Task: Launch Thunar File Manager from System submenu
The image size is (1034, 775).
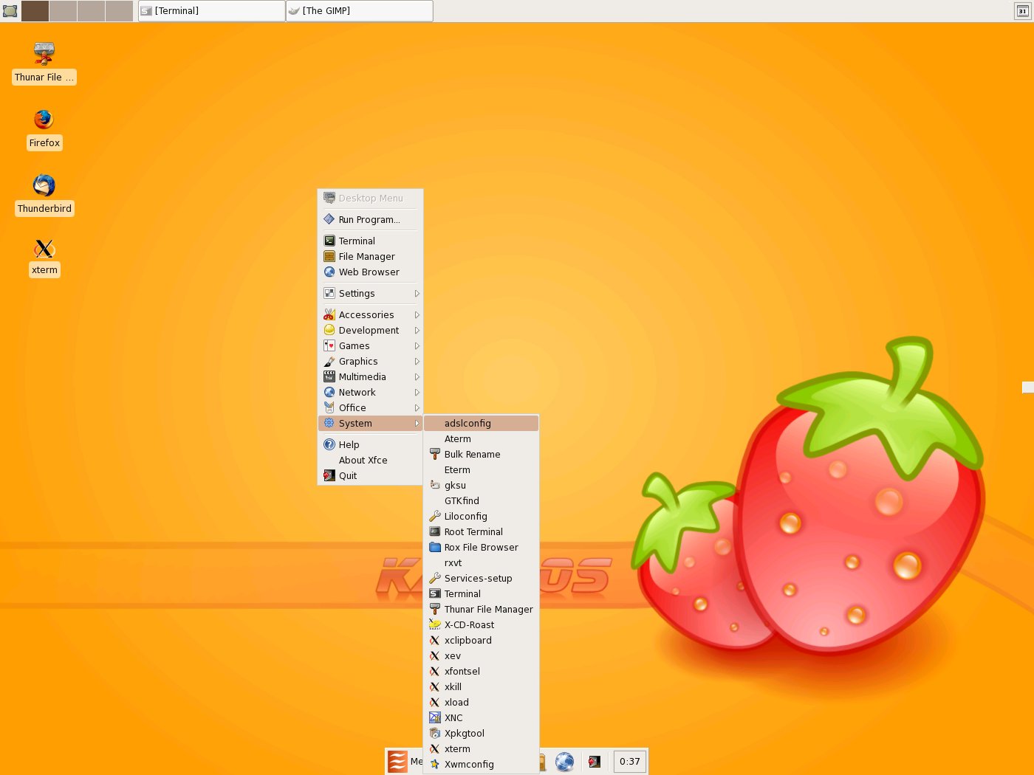Action: tap(482, 610)
